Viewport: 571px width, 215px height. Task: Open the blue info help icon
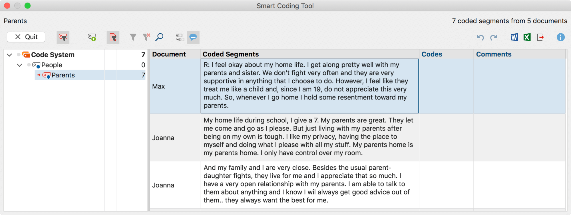(561, 37)
